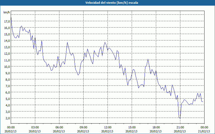The height and width of the screenshot is (134, 215).
Task: Click the 21/02/13 date label
Action: pyautogui.click(x=204, y=131)
